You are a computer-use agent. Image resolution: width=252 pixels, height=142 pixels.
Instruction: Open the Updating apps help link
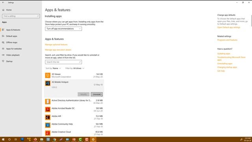(x=224, y=54)
